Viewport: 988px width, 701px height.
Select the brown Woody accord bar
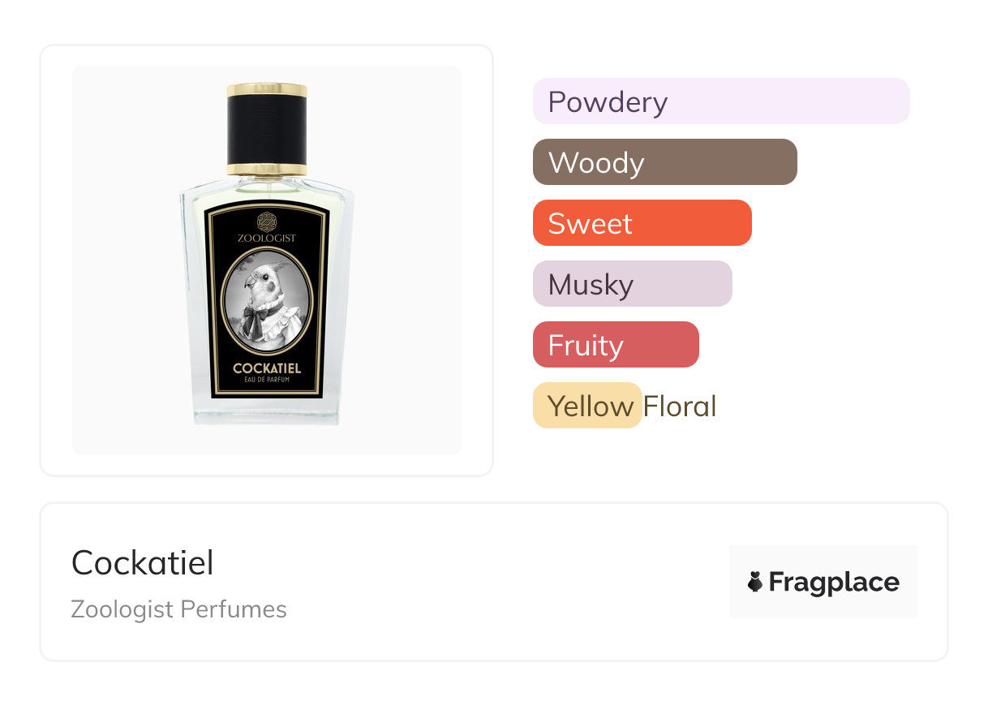(664, 162)
